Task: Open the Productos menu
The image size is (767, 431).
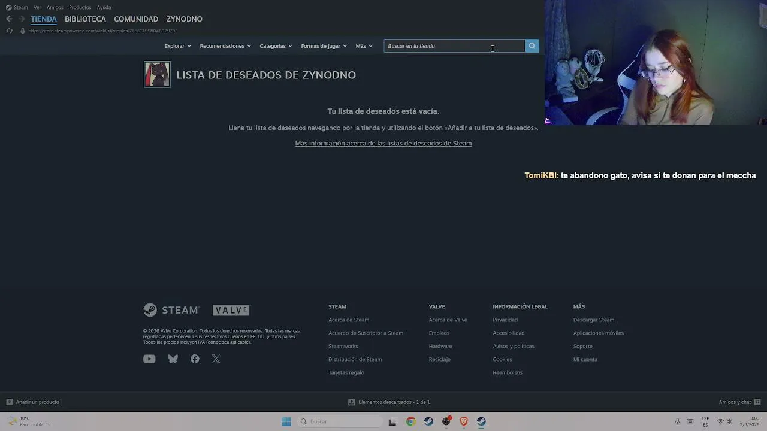Action: (x=80, y=7)
